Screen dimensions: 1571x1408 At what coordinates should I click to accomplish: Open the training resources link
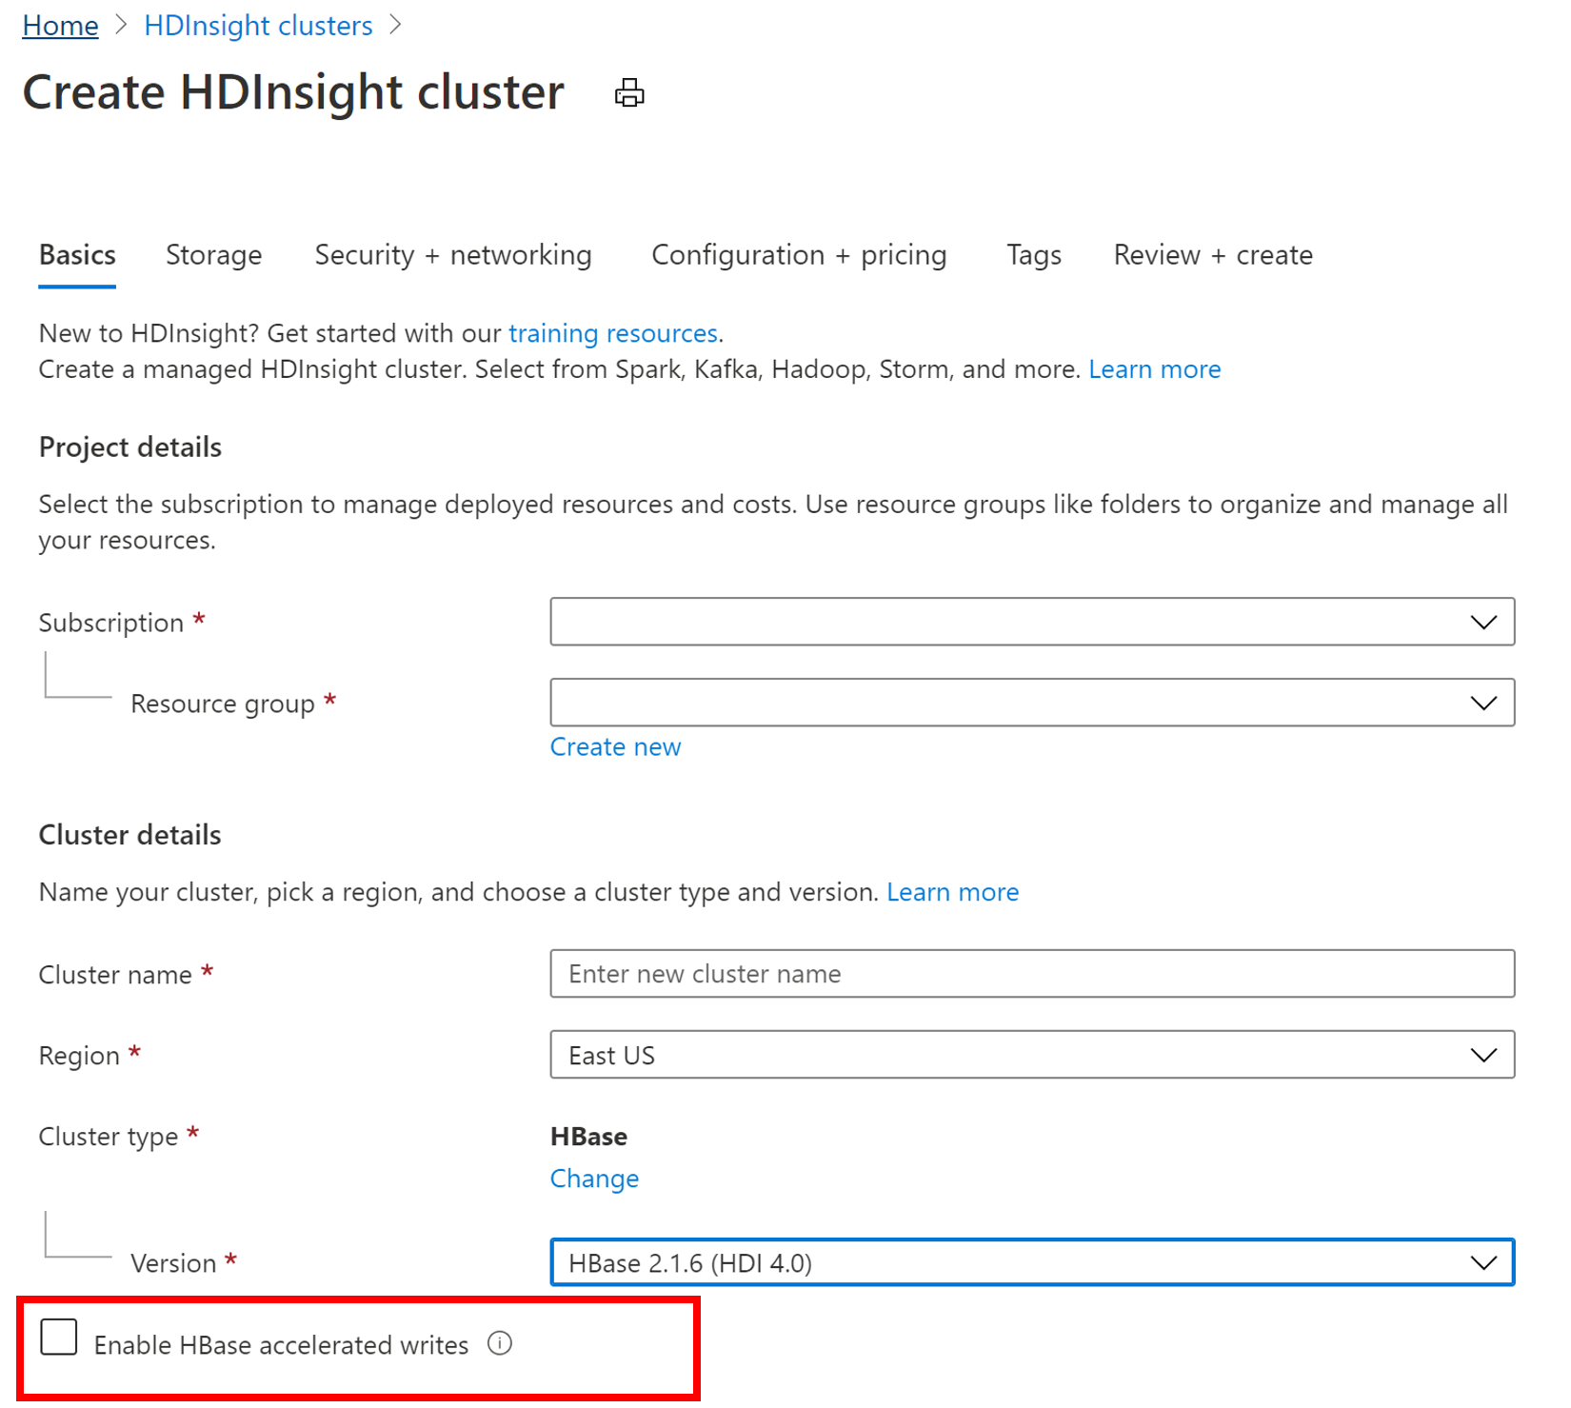[x=613, y=333]
